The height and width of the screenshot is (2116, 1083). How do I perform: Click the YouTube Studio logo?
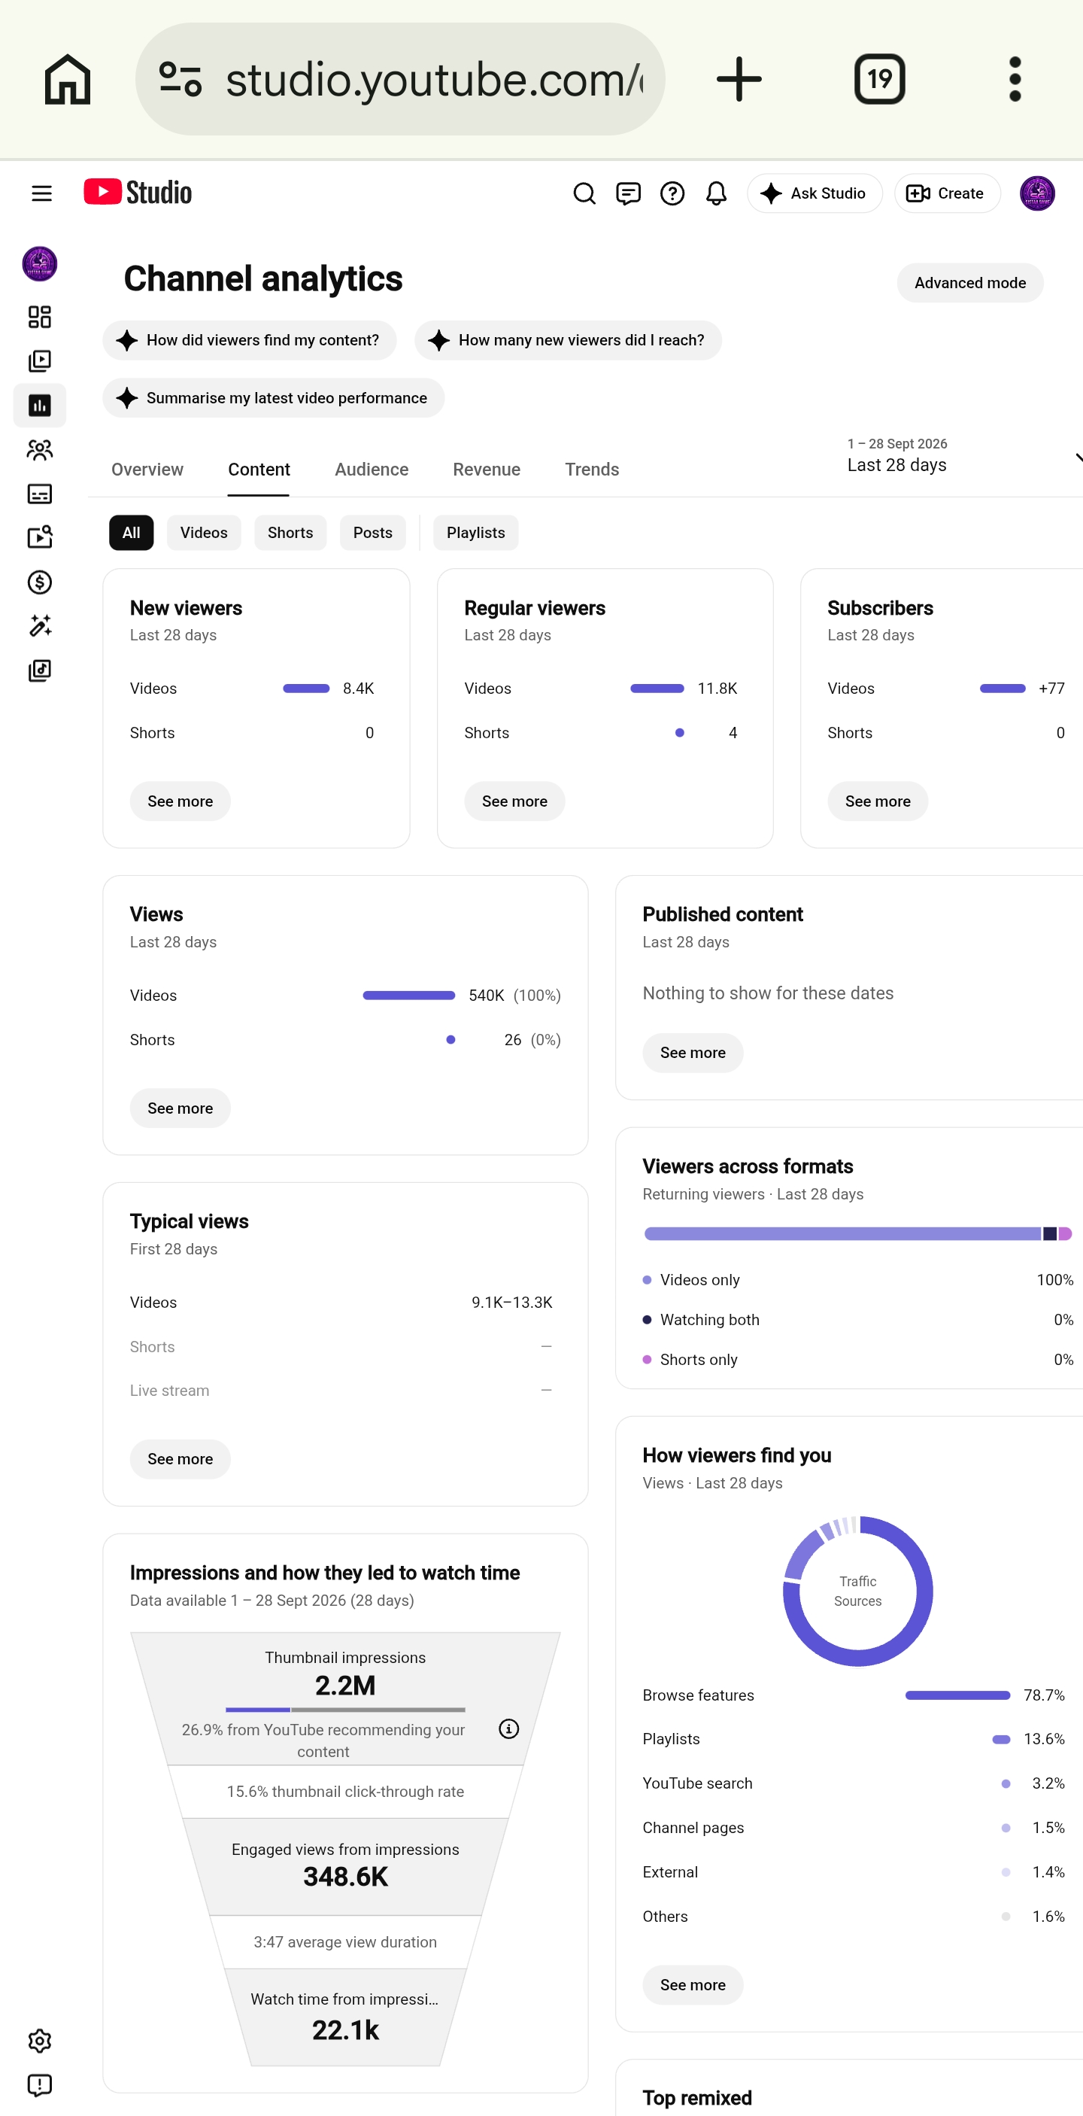tap(138, 192)
